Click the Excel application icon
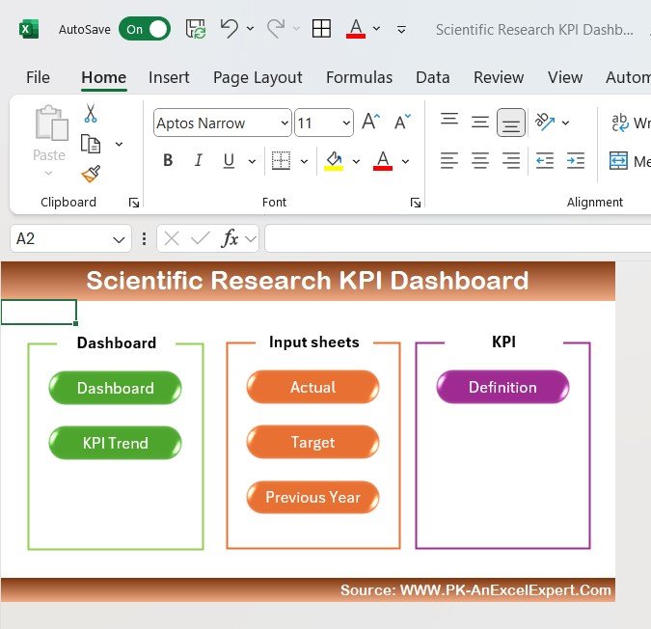 click(x=29, y=29)
